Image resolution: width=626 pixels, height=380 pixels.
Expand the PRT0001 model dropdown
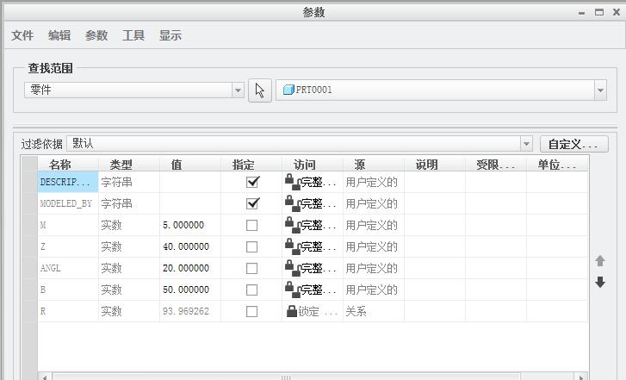[599, 90]
